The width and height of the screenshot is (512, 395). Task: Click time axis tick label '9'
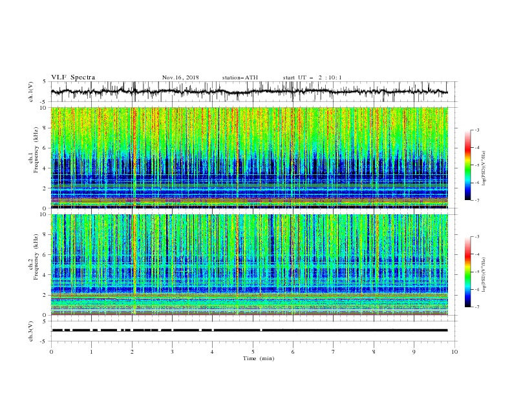[414, 352]
